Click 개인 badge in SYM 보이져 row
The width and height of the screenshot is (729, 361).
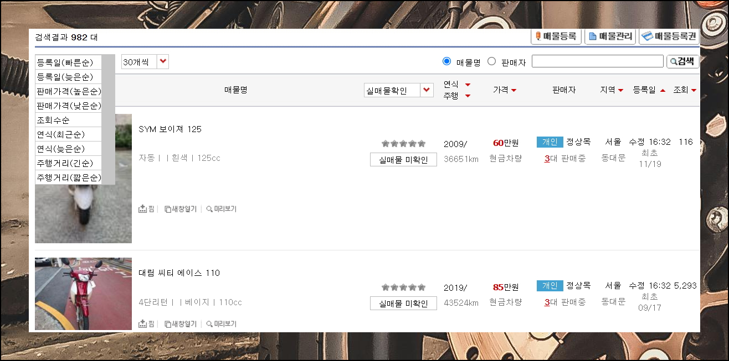[550, 142]
